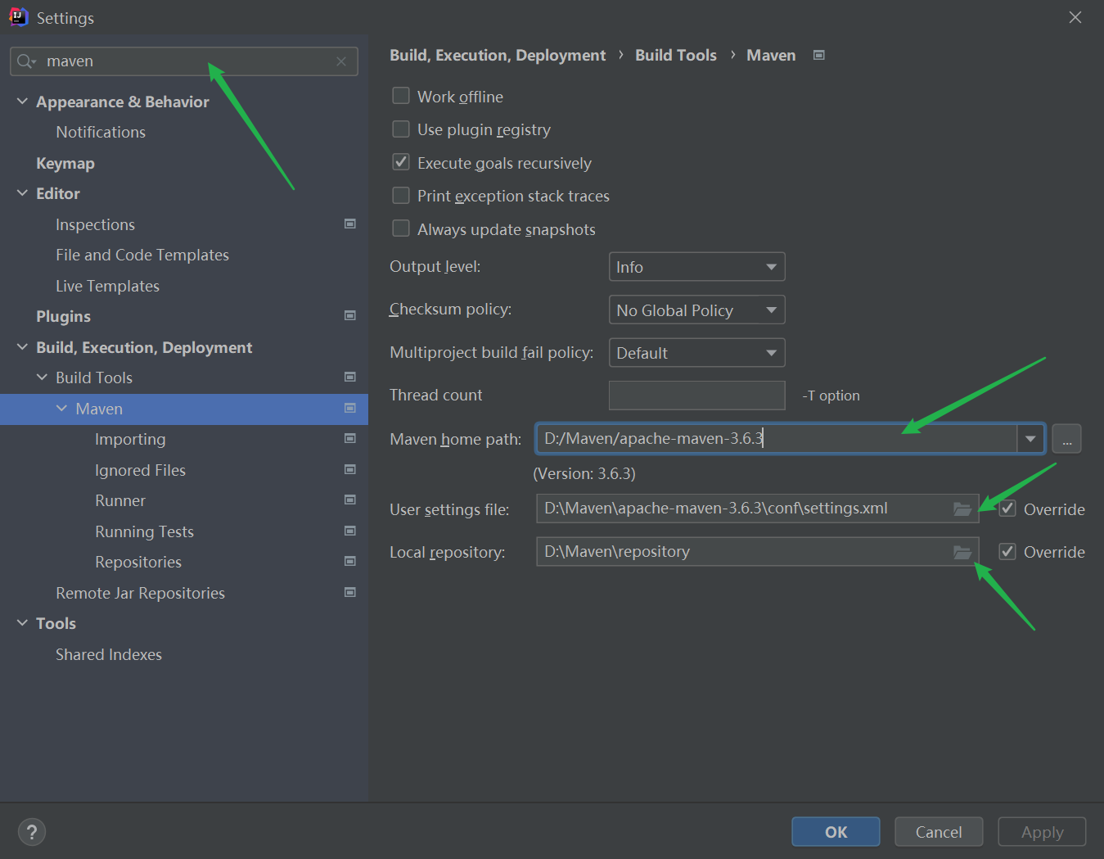This screenshot has width=1104, height=859.
Task: Enable the Work offline checkbox
Action: coord(401,96)
